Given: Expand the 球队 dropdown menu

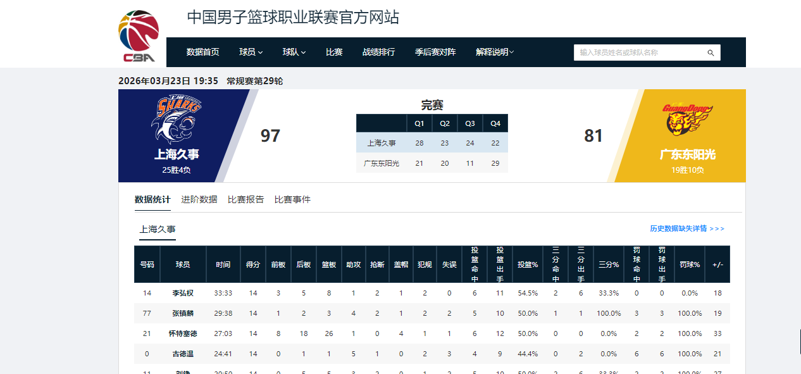Looking at the screenshot, I should coord(294,52).
